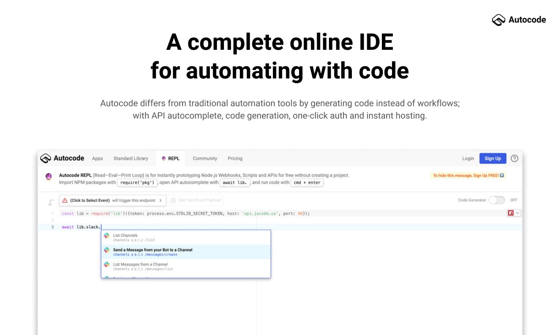Click the 'To hide this message, Sign Up FREE!' banner
Viewport: 560px width, 335px height.
(468, 175)
